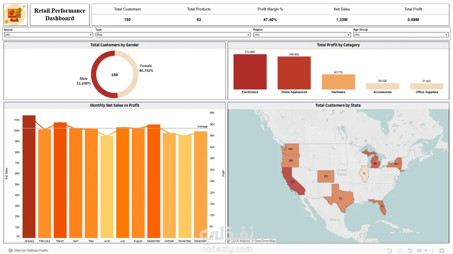Image resolution: width=453 pixels, height=254 pixels.
Task: Select the October net sales bar
Action: [x=169, y=186]
